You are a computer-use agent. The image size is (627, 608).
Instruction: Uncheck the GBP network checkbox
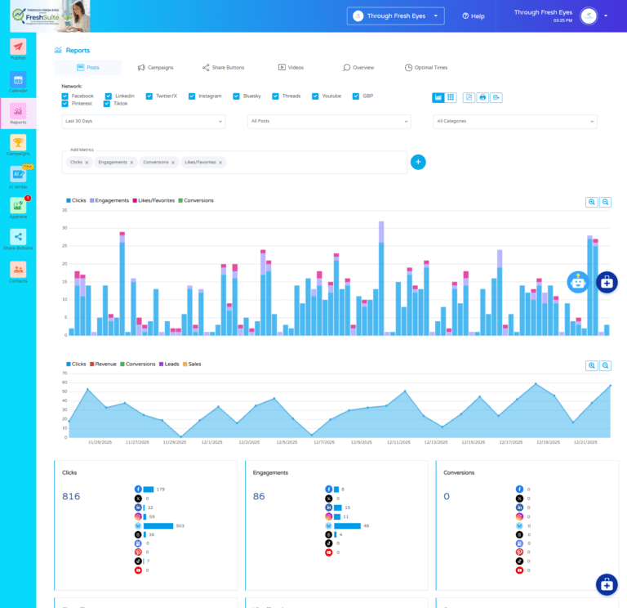pos(356,96)
